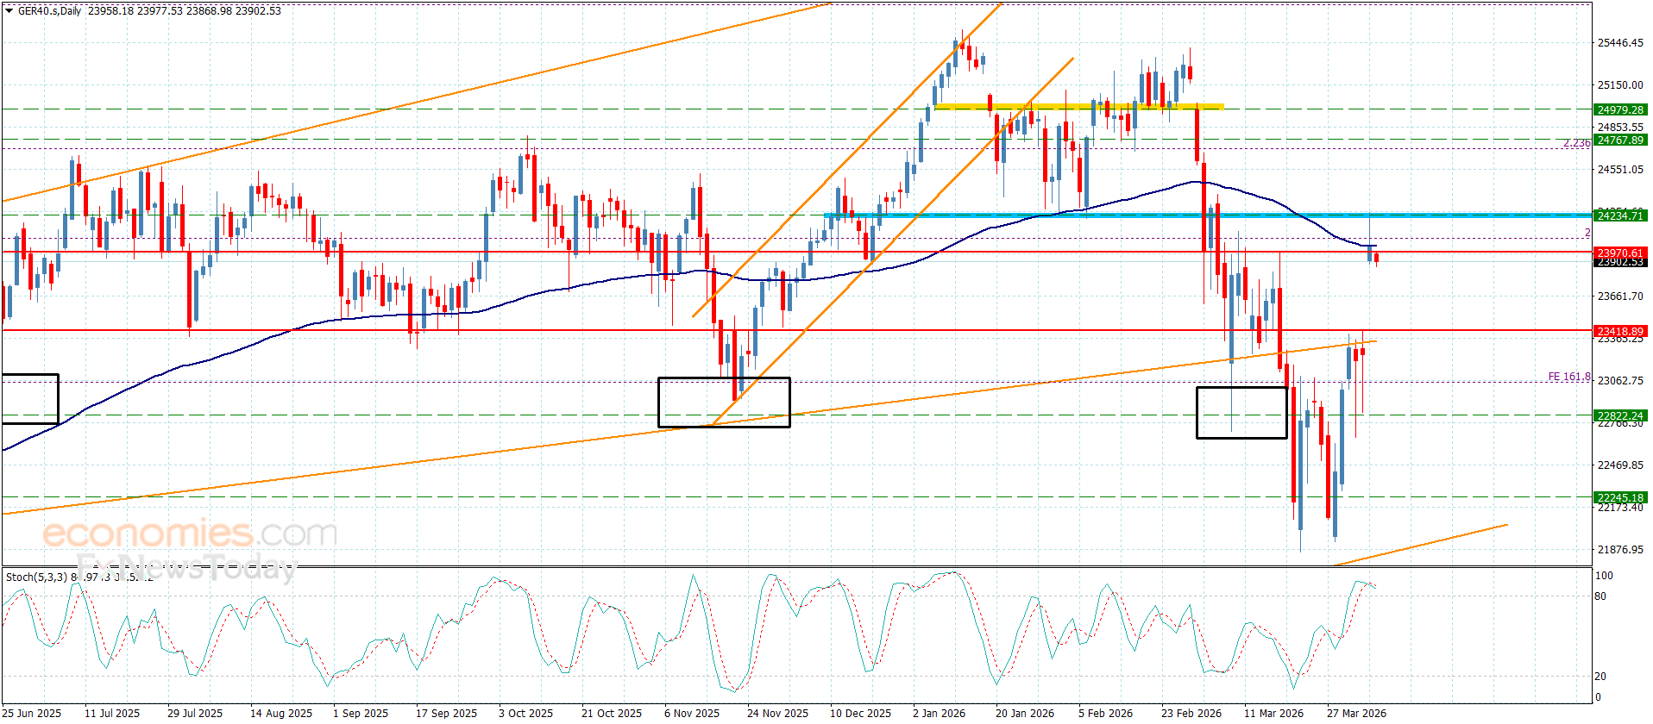Select the green 22822.24 price label

[1620, 415]
